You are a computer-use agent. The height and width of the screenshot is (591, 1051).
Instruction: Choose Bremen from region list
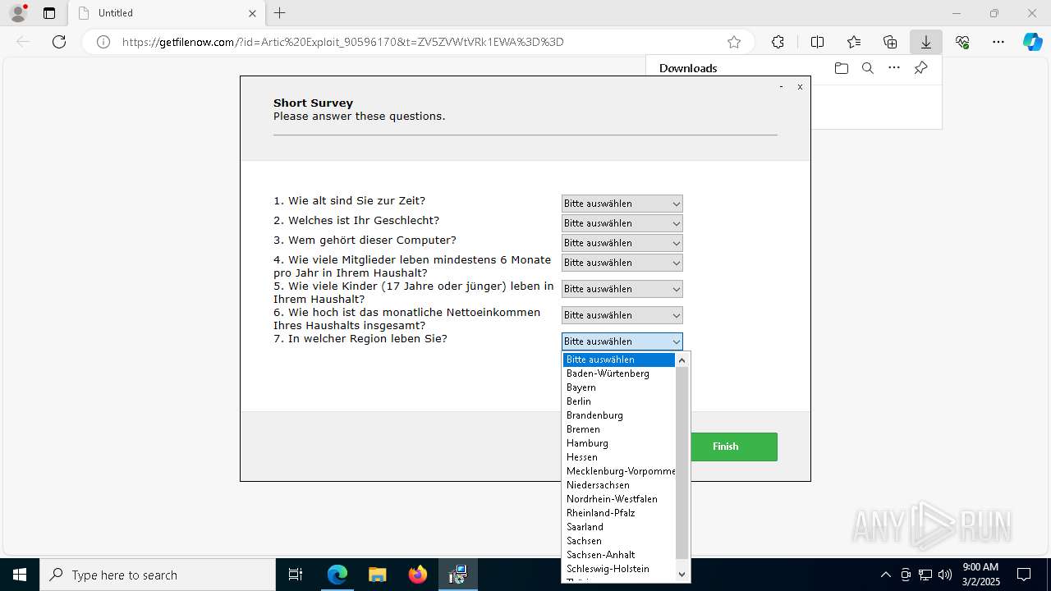tap(619, 429)
